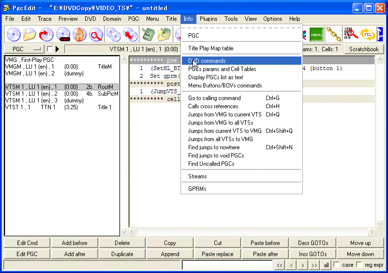Click the Edit Cmd button
The width and height of the screenshot is (388, 273).
(x=27, y=243)
